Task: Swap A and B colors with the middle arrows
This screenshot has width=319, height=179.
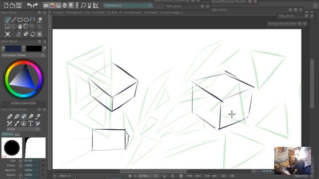Action: [23, 49]
